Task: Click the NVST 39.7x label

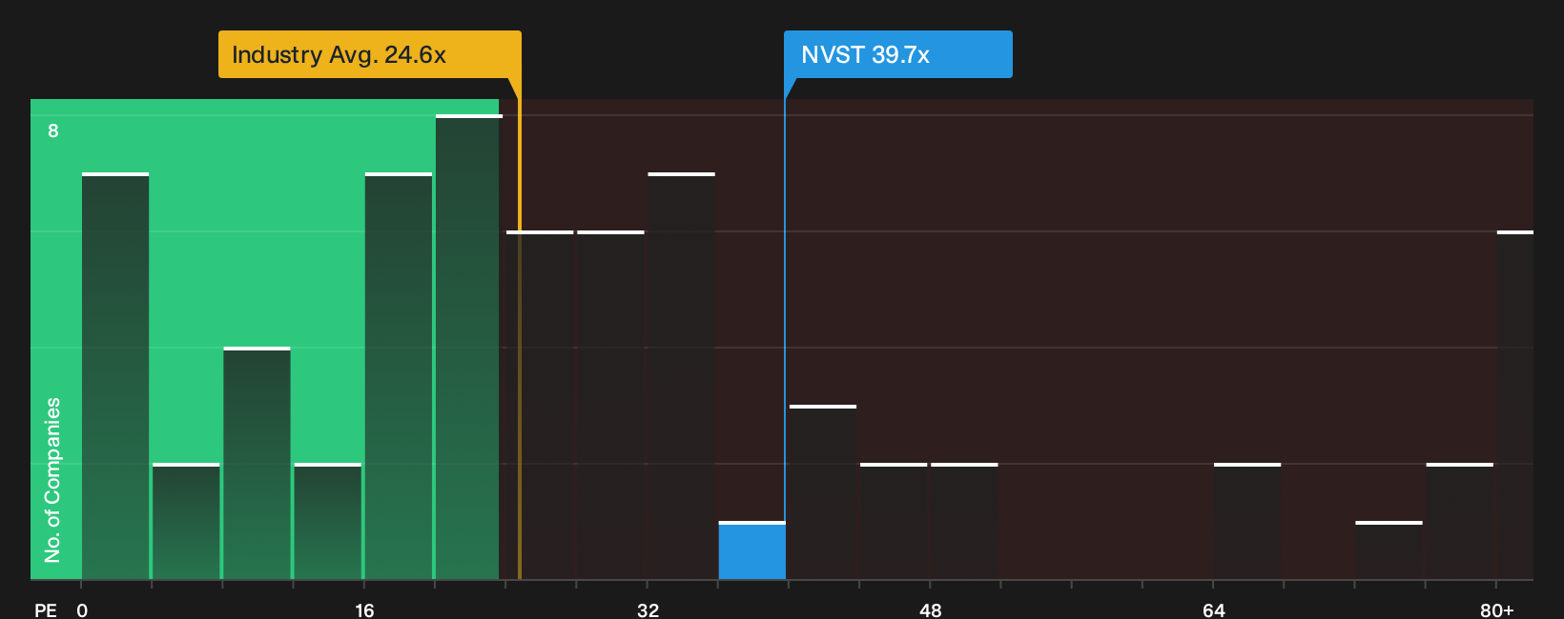Action: [897, 54]
